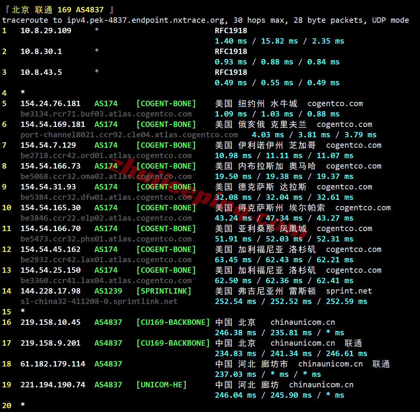Select IP address 154.54.165.30

(x=51, y=208)
